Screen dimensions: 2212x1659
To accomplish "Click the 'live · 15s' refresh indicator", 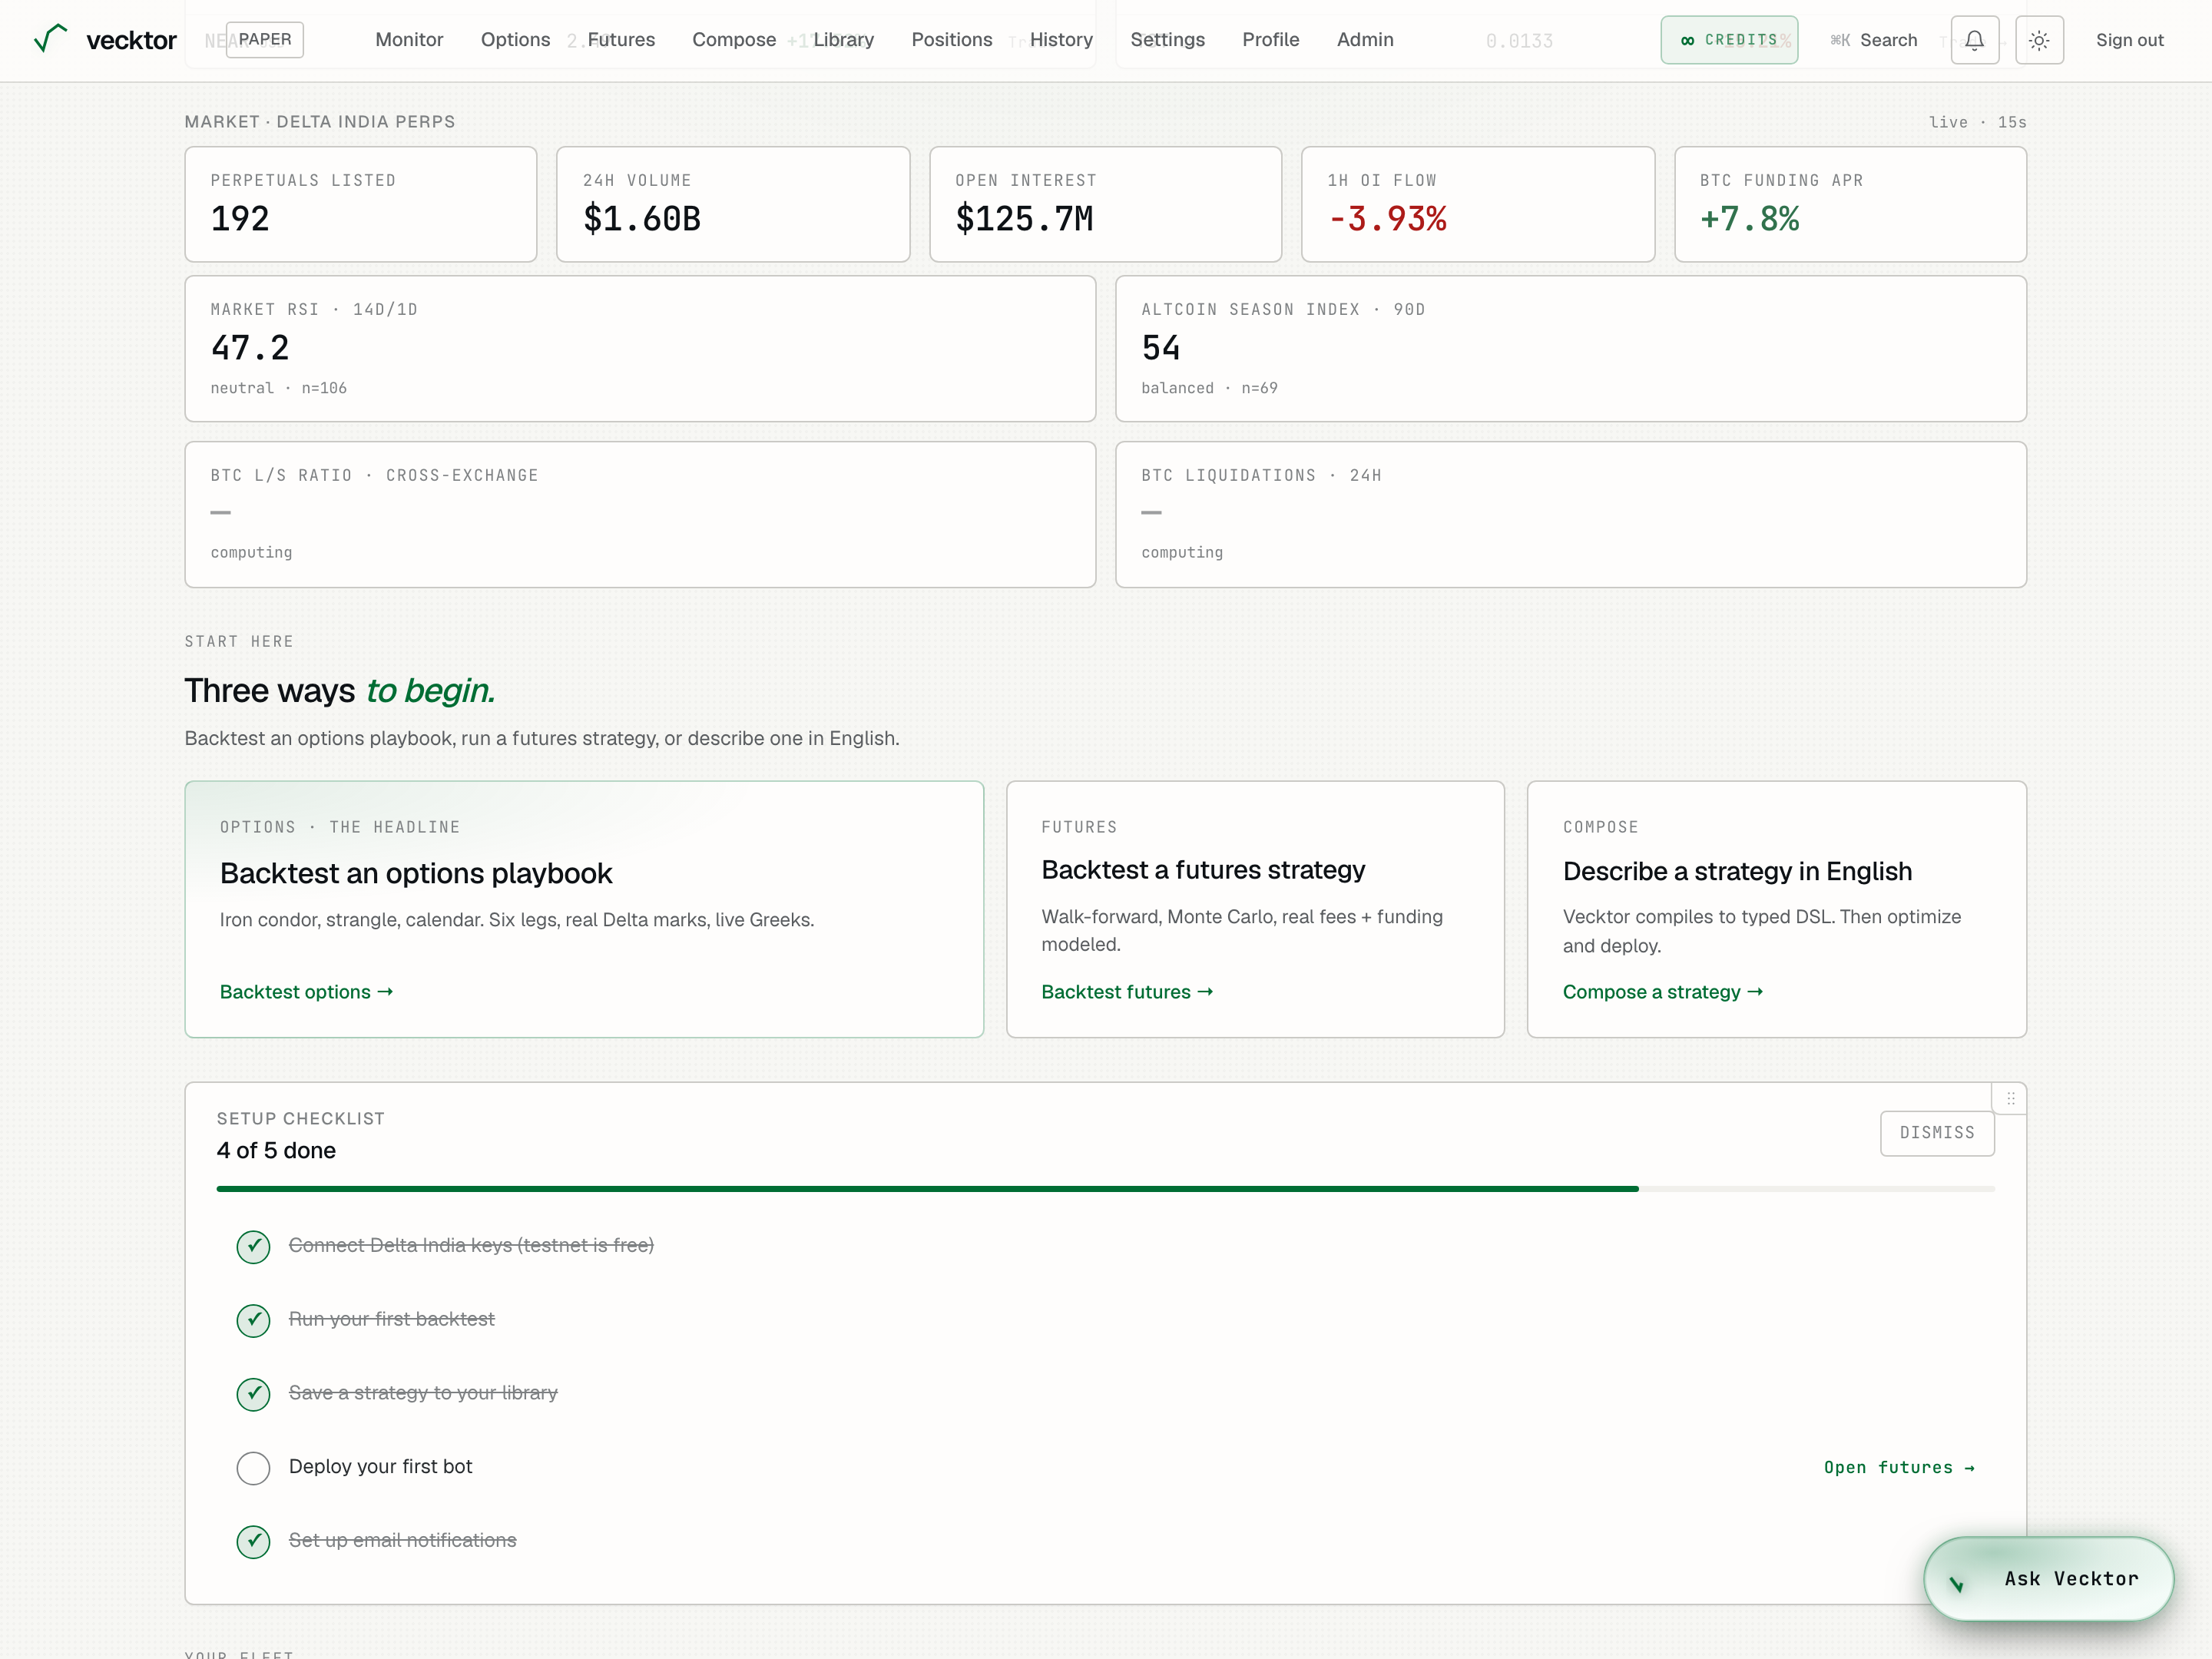I will click(1977, 122).
